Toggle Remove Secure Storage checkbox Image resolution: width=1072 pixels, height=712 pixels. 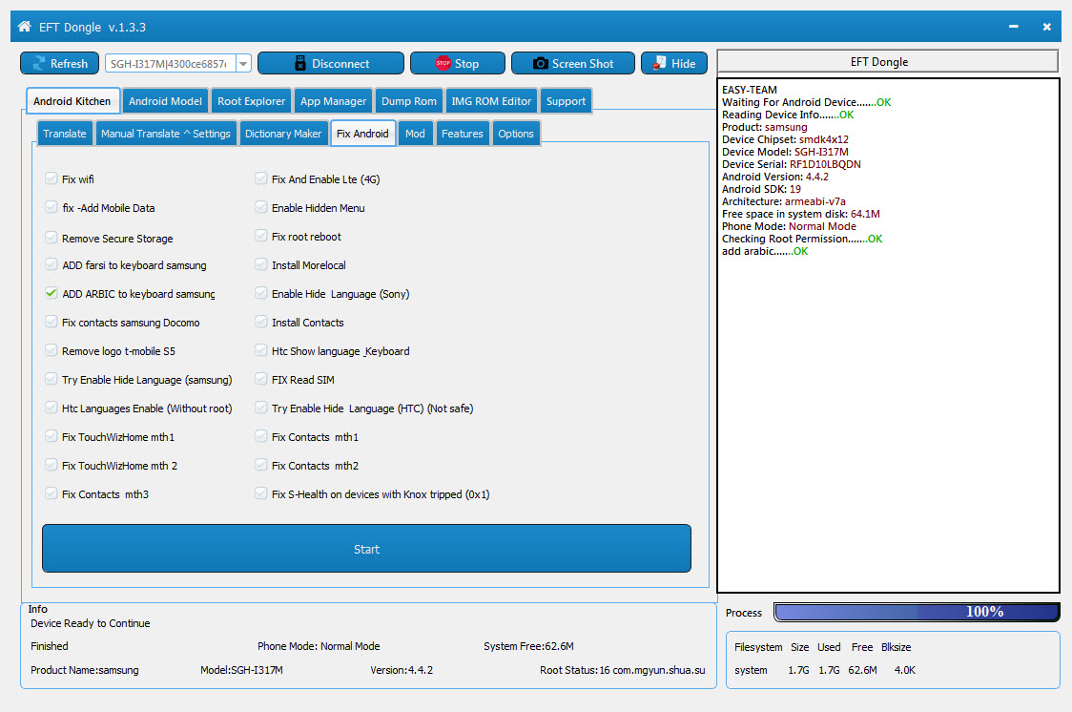pyautogui.click(x=52, y=238)
